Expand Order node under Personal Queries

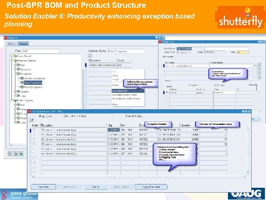tap(15, 96)
